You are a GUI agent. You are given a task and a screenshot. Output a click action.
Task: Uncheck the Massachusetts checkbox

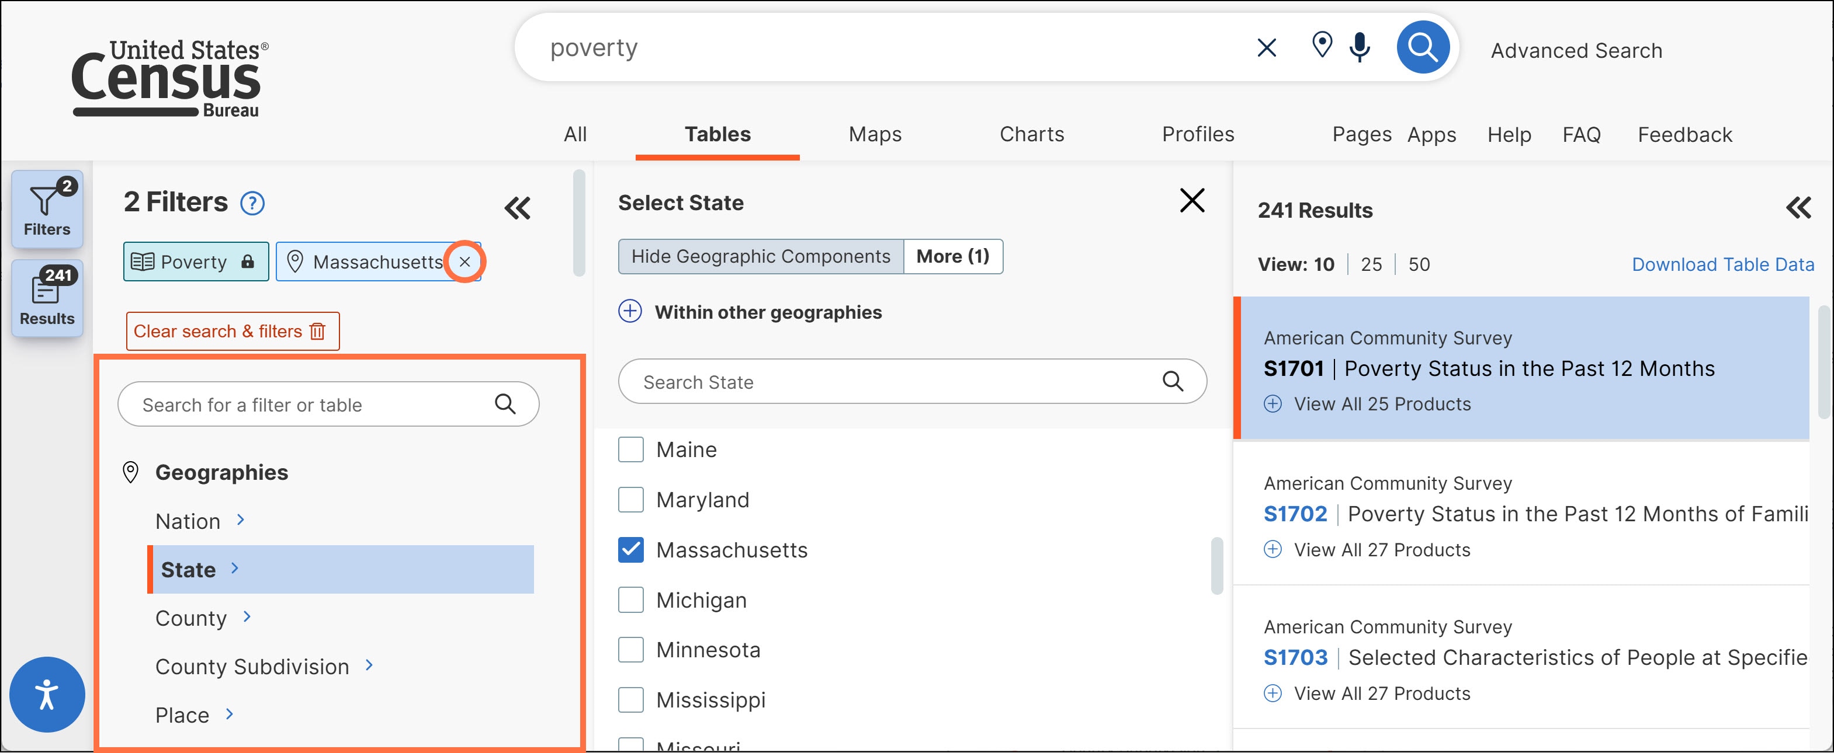tap(631, 550)
